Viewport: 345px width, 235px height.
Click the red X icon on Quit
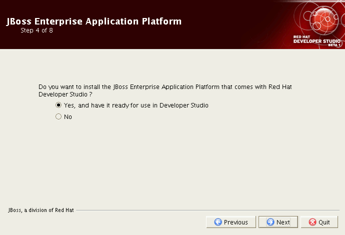[312, 222]
